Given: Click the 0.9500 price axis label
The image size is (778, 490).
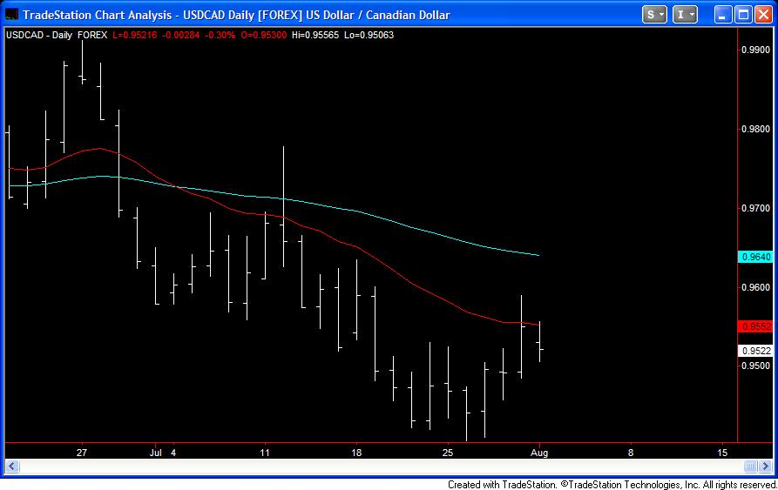Looking at the screenshot, I should coord(755,366).
